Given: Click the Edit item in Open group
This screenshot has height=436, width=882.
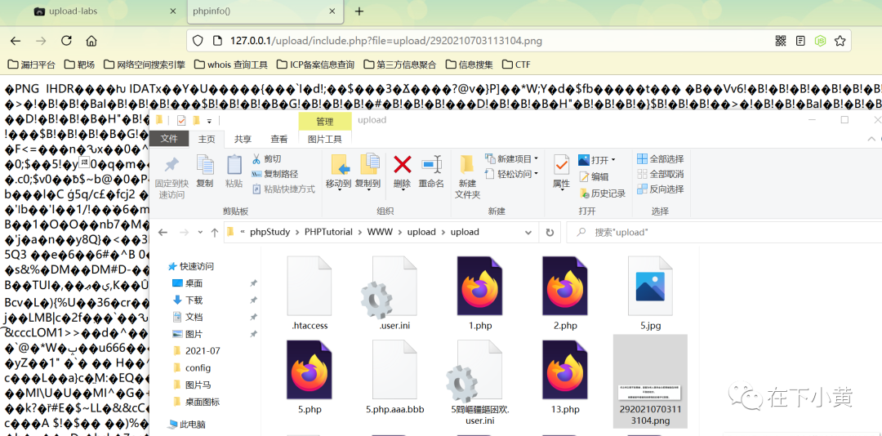Looking at the screenshot, I should coord(594,176).
